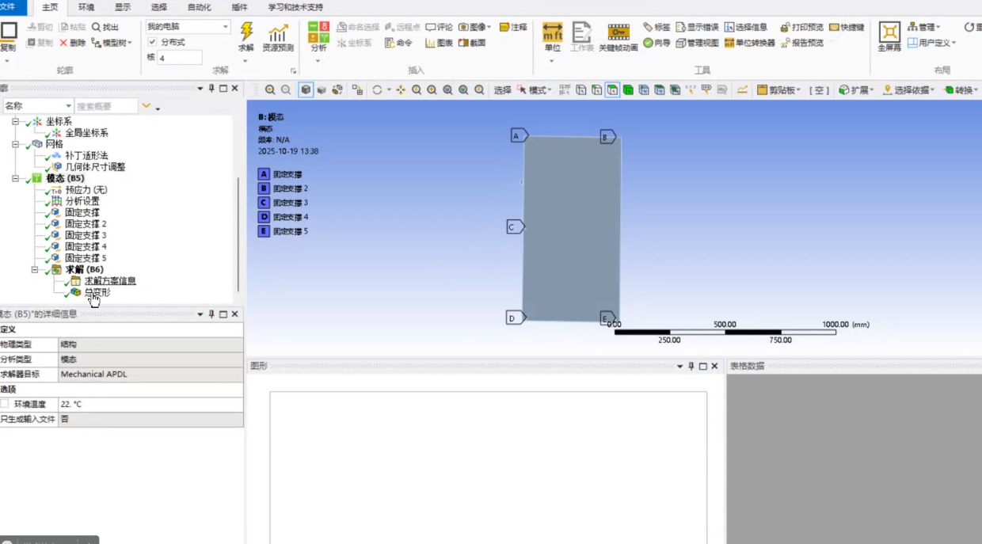Switch to the 显示 ribbon tab
Screen dimensions: 982x544
point(123,7)
